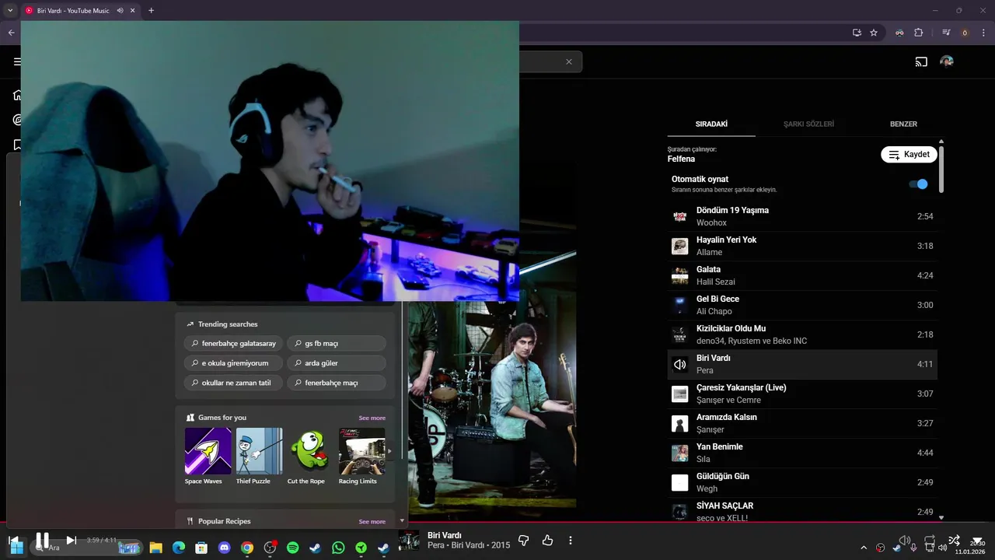Open the Racing Limits game thumbnail
This screenshot has height=560, width=995.
click(361, 451)
